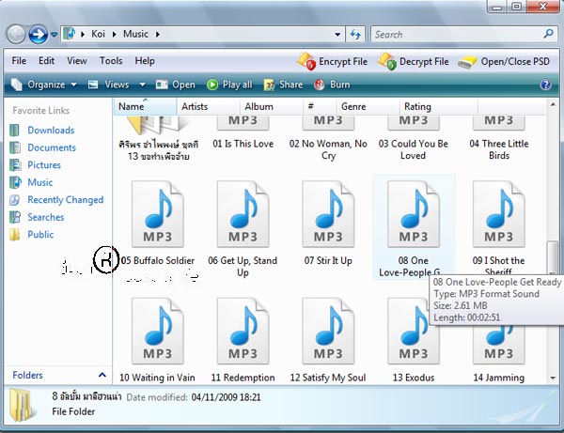Open the File menu
The width and height of the screenshot is (564, 433).
(x=19, y=61)
